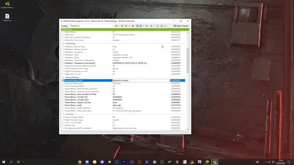This screenshot has height=165, width=294.
Task: Click the green NVIDIA icon in toolbar
Action: pos(126,26)
